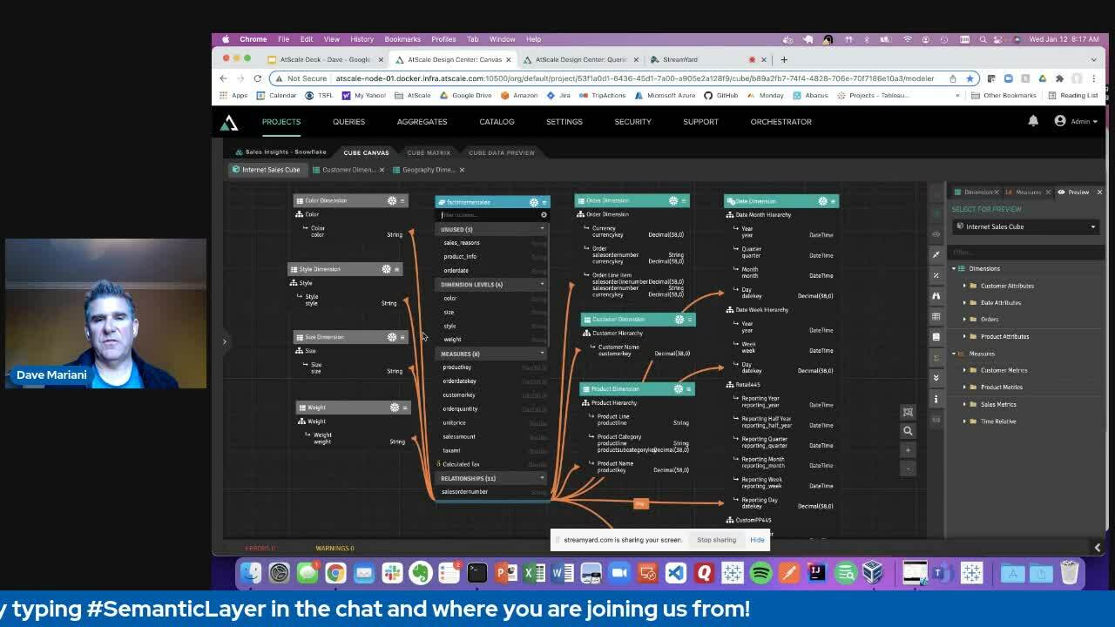Open the SECURITY section
Image resolution: width=1115 pixels, height=627 pixels.
pos(632,122)
